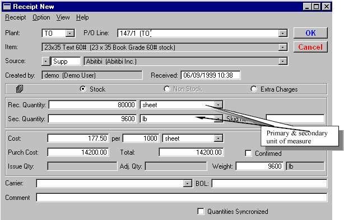Screen dimensions: 344x220
Task: Tick the Confirmed checkbox
Action: [248, 153]
